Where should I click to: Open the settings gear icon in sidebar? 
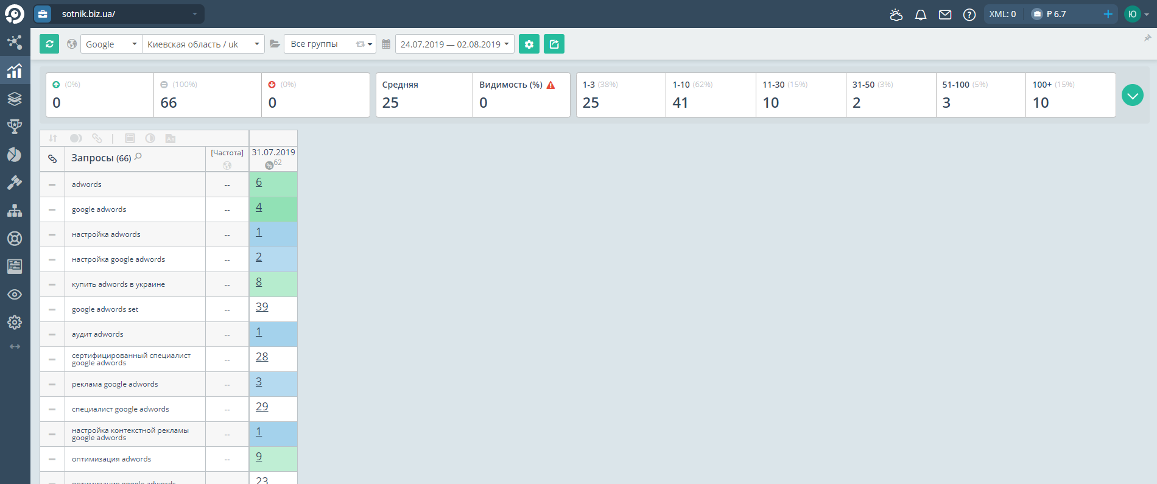pos(15,322)
